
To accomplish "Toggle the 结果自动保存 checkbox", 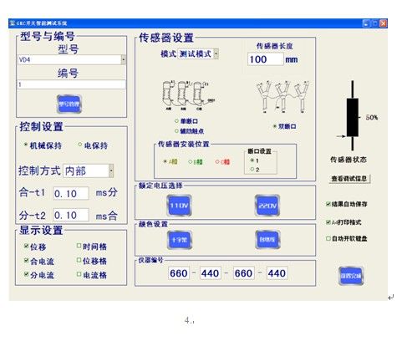I will 328,204.
